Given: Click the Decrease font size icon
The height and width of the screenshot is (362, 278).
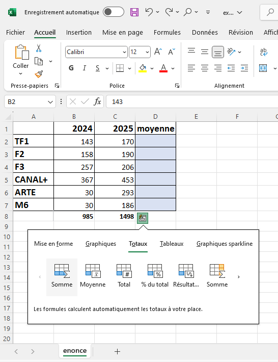Looking at the screenshot, I should click(172, 51).
